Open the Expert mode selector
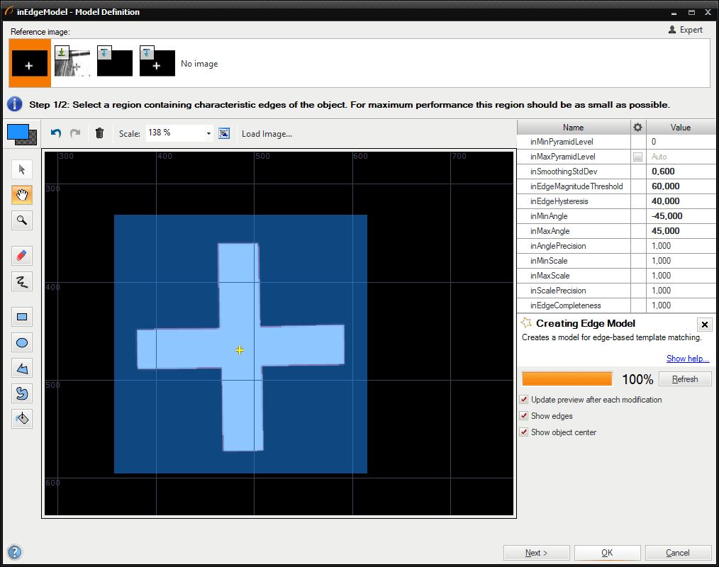Screen dimensions: 719x567 pyautogui.click(x=686, y=30)
